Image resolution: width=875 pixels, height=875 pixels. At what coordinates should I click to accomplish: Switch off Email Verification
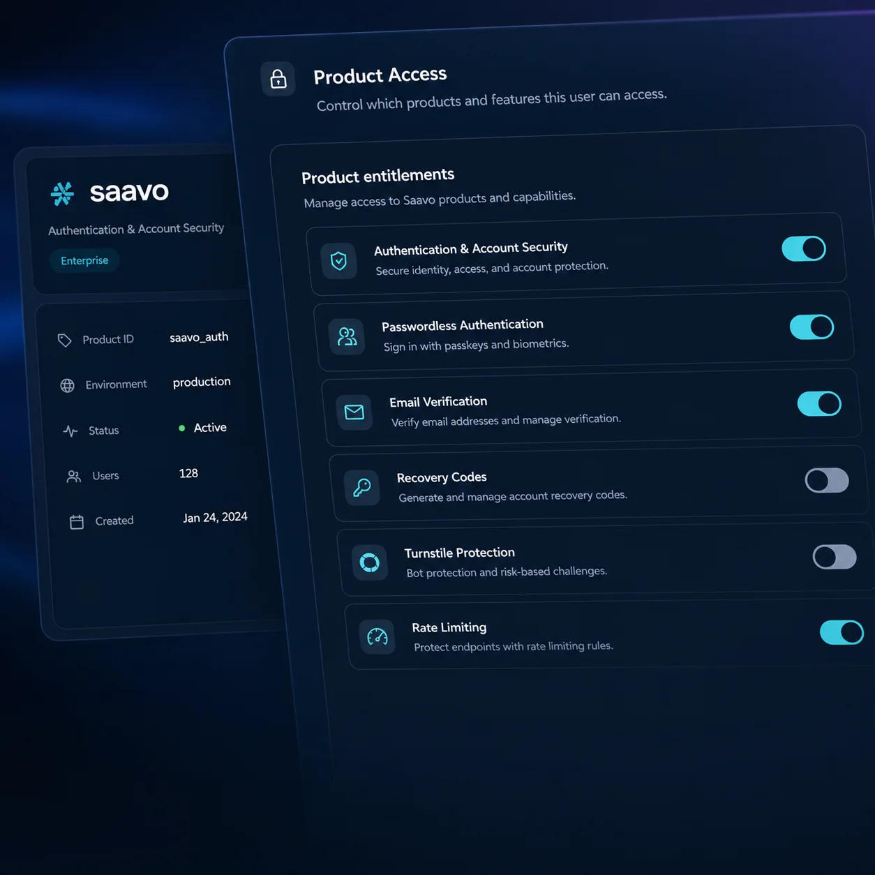click(x=820, y=403)
